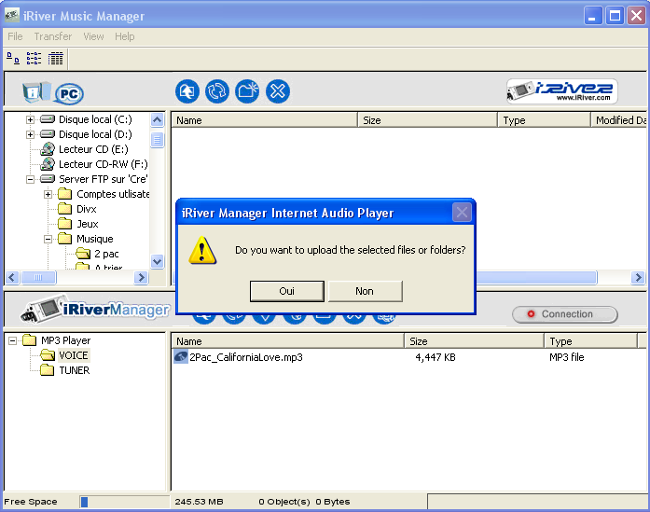This screenshot has width=650, height=512.
Task: Open the Help menu
Action: pyautogui.click(x=125, y=36)
